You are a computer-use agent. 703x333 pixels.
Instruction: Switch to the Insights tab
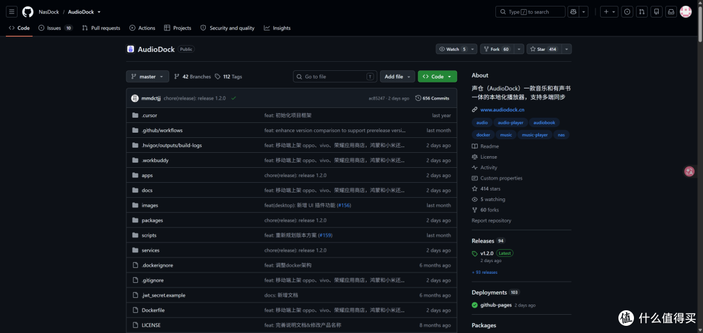coord(277,28)
